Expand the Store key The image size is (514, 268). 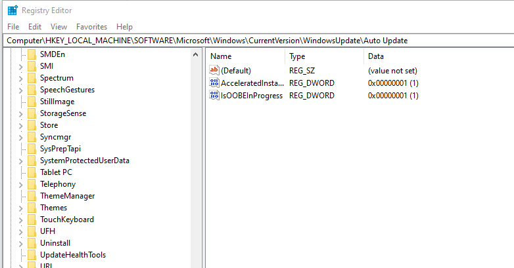tap(20, 126)
